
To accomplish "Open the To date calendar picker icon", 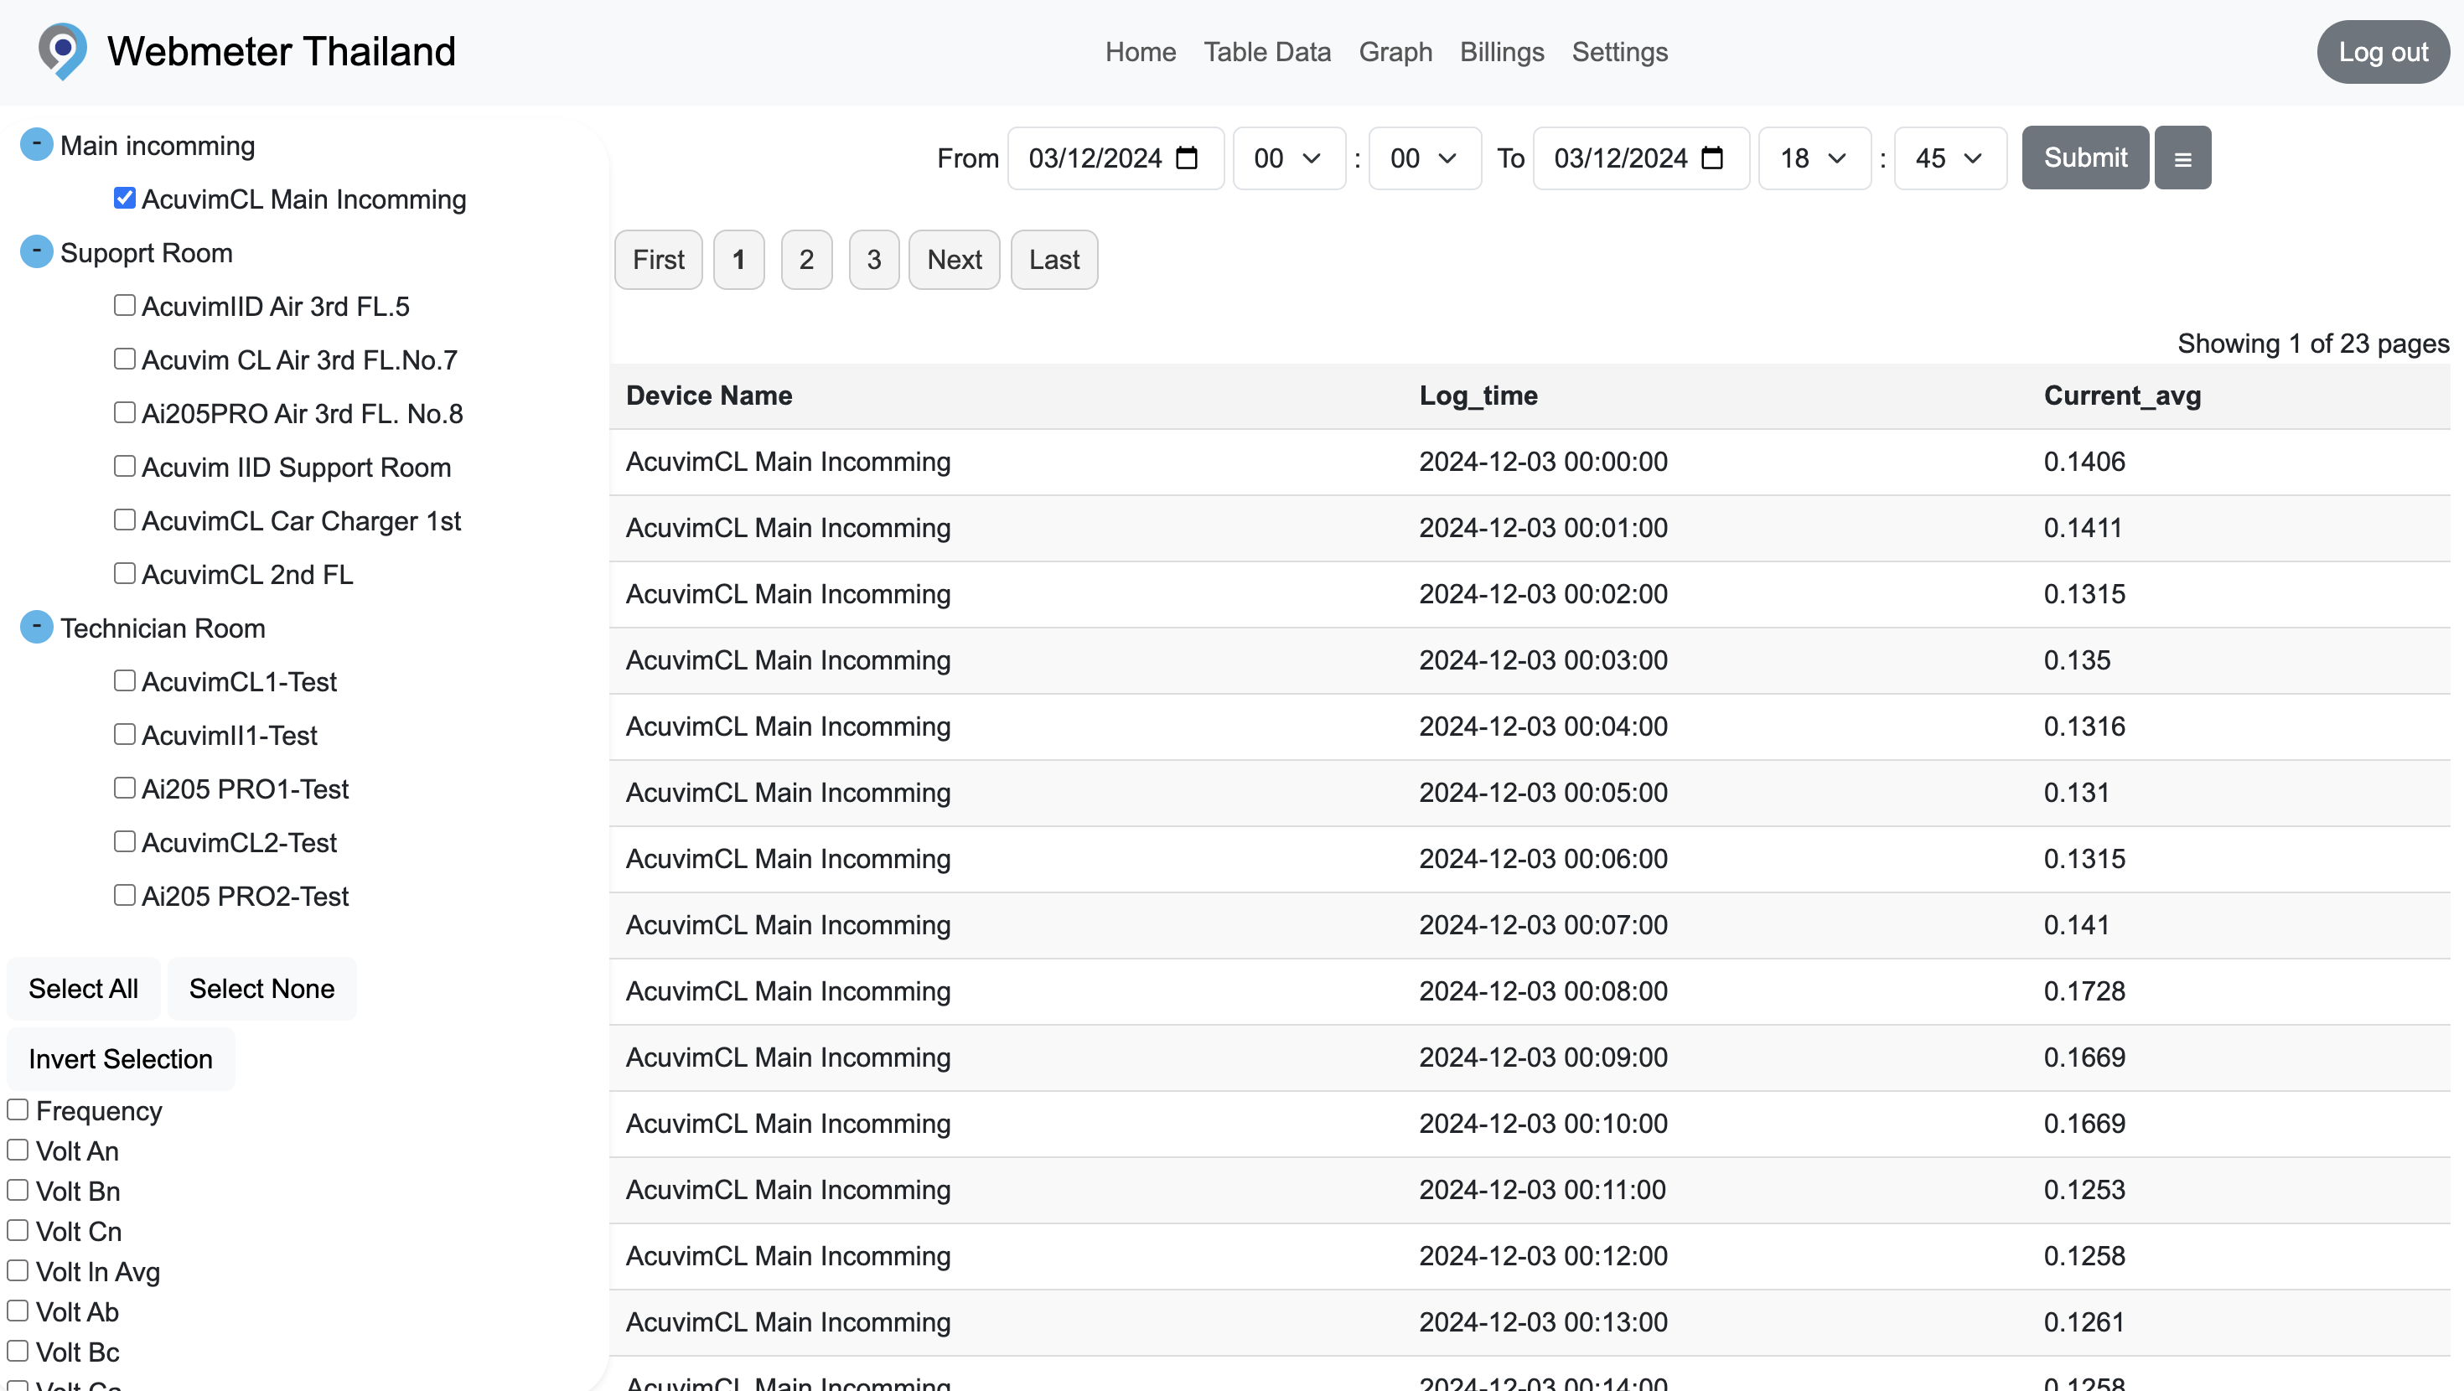I will point(1712,158).
